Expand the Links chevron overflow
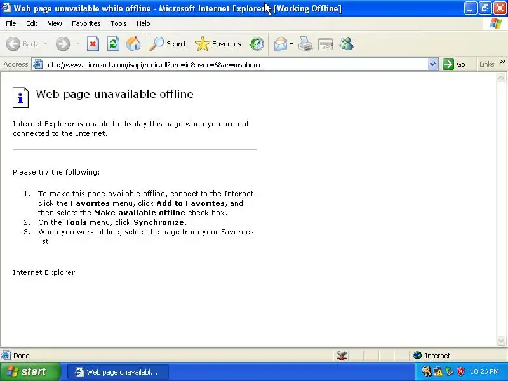This screenshot has height=381, width=508. click(502, 61)
